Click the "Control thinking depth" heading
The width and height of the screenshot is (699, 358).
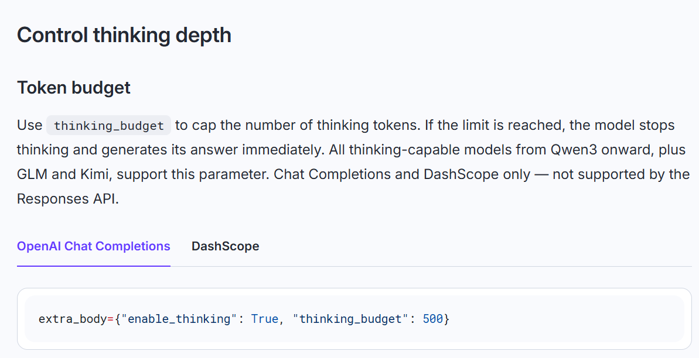coord(124,35)
